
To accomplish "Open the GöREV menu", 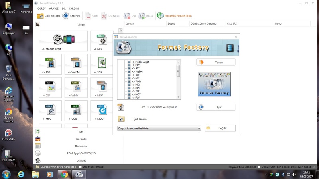I will 41,8.
